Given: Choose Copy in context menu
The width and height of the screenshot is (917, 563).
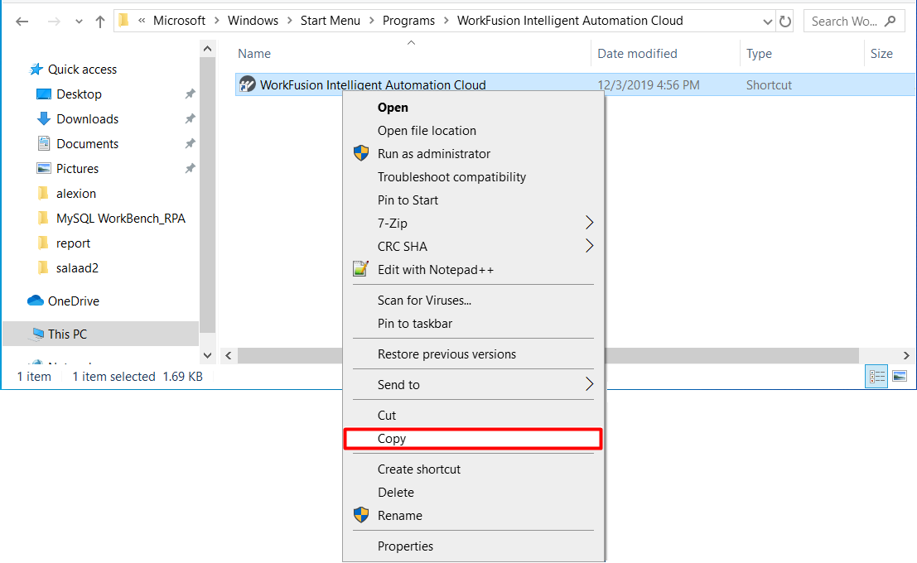Looking at the screenshot, I should click(473, 439).
